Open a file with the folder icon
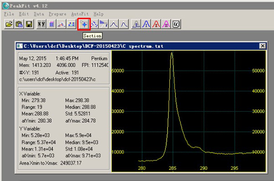Viewport: 274px width, 181px height. [9, 24]
